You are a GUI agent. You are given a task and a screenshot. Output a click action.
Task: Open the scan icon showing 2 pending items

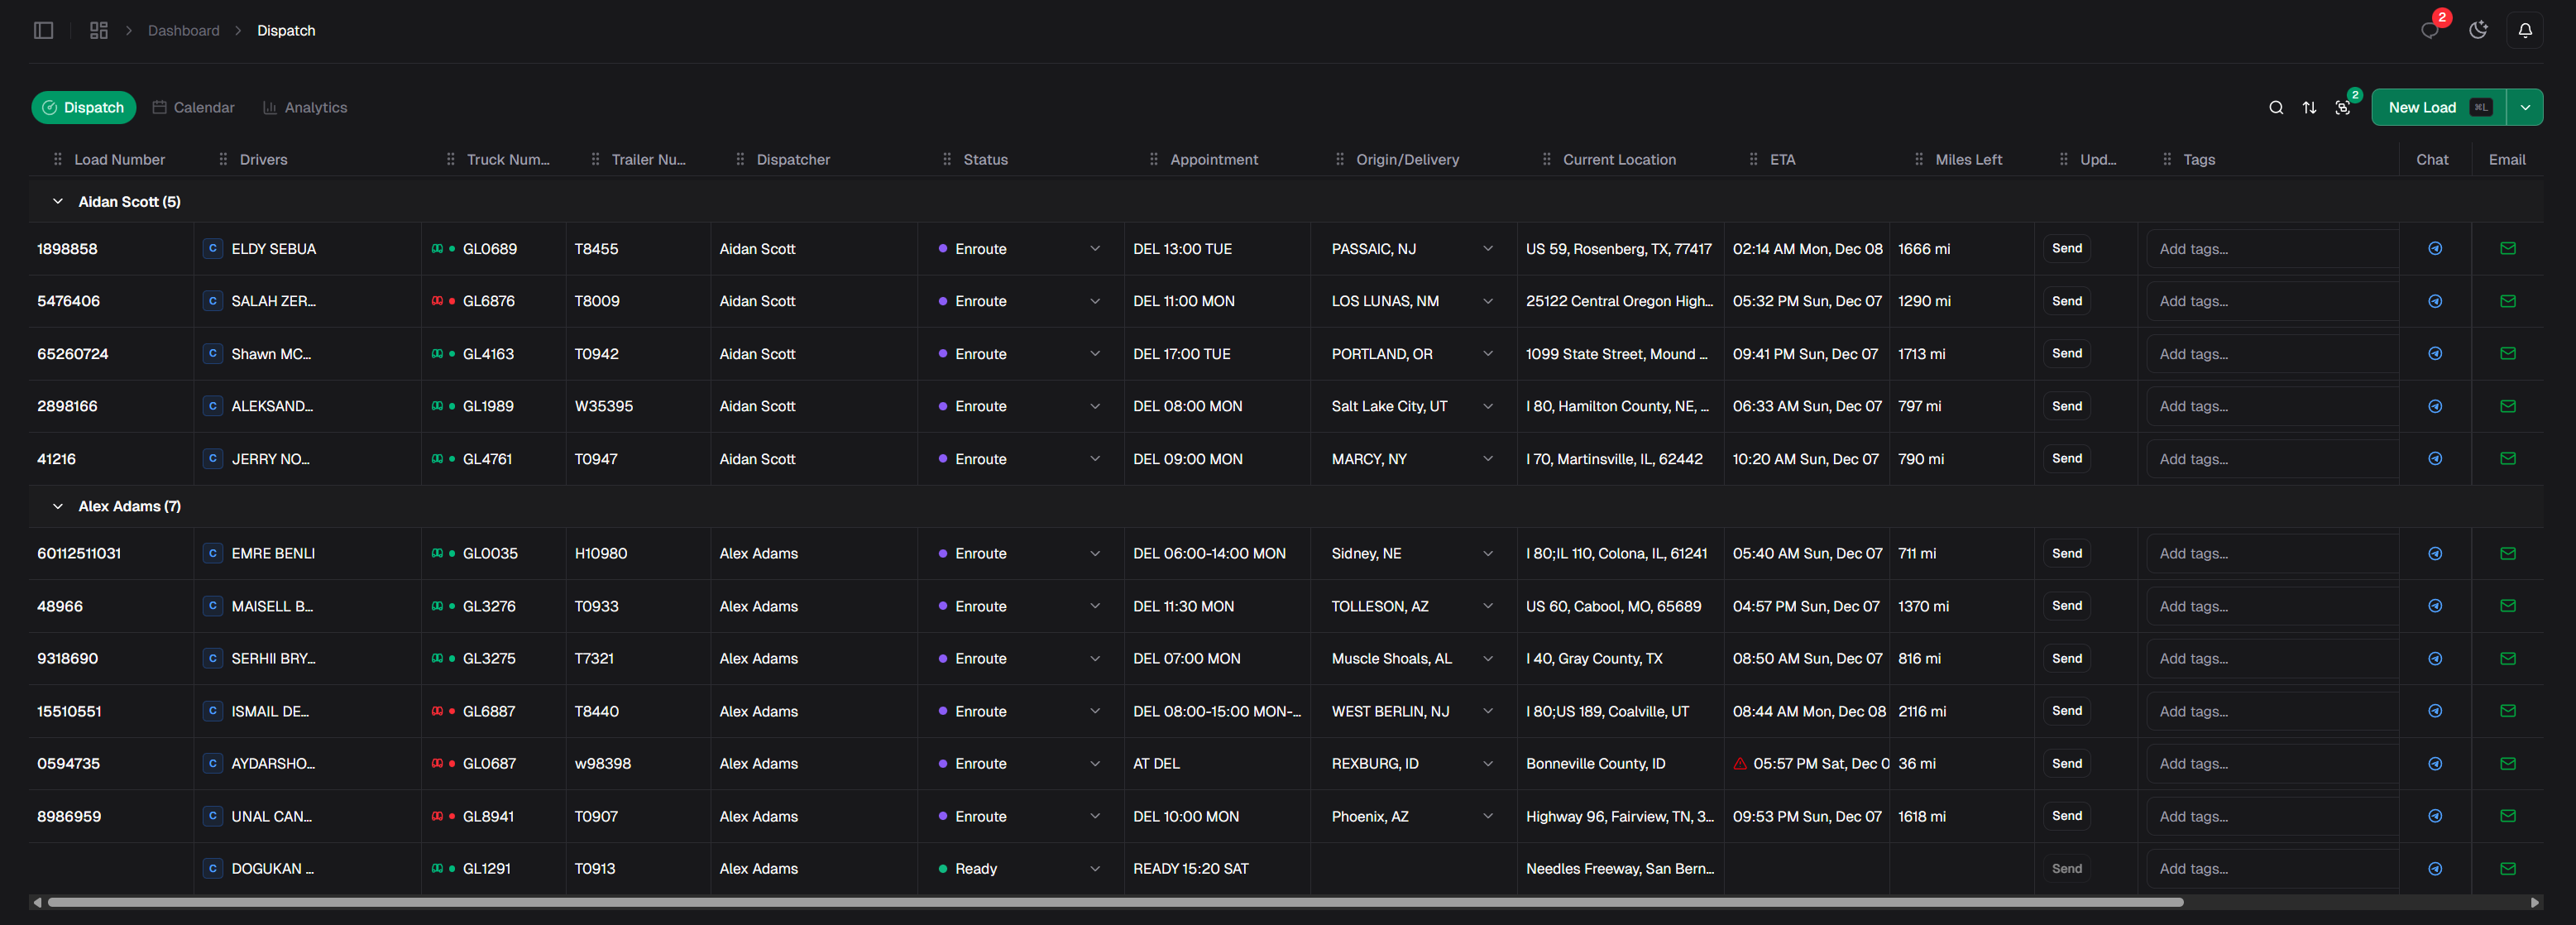[2343, 107]
